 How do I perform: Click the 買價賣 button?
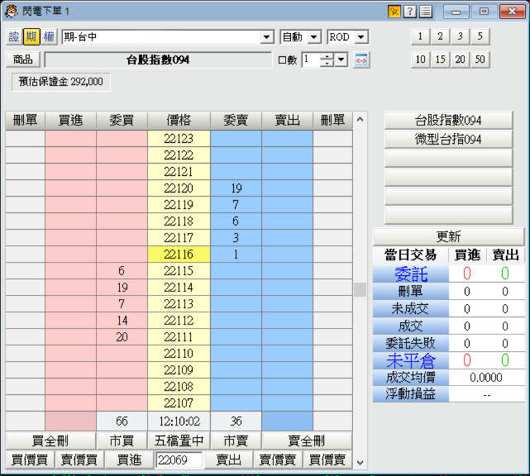pyautogui.click(x=327, y=459)
